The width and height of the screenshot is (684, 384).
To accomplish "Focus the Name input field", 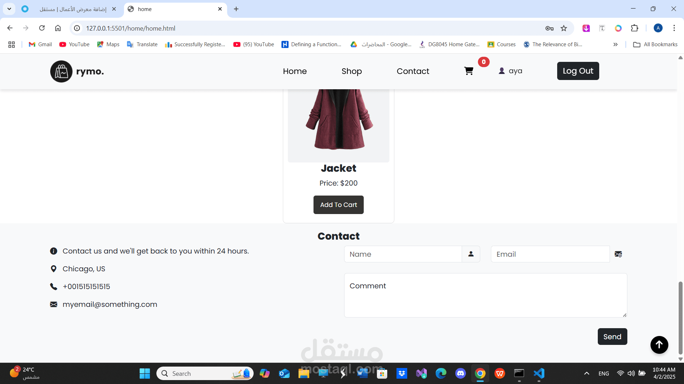I will coord(403,254).
